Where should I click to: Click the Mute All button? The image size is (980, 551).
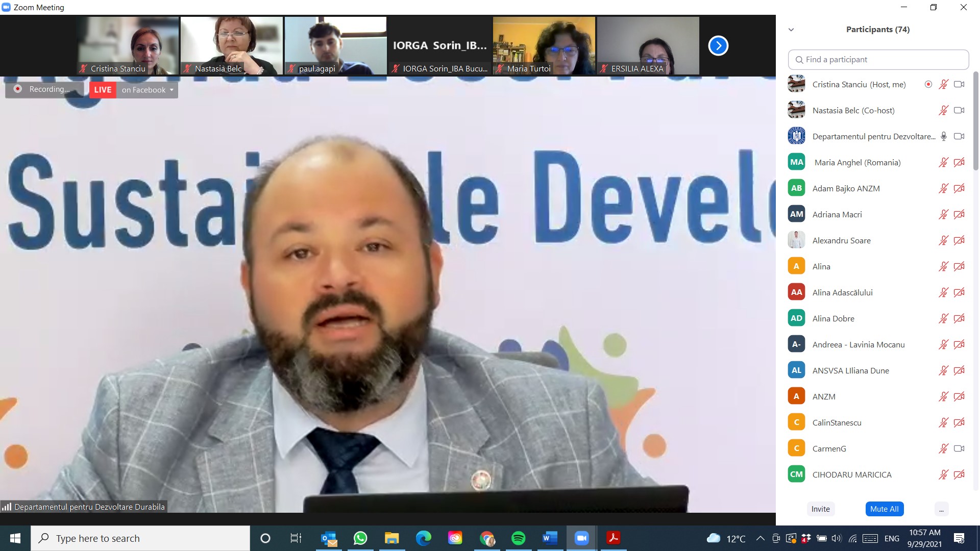(884, 509)
